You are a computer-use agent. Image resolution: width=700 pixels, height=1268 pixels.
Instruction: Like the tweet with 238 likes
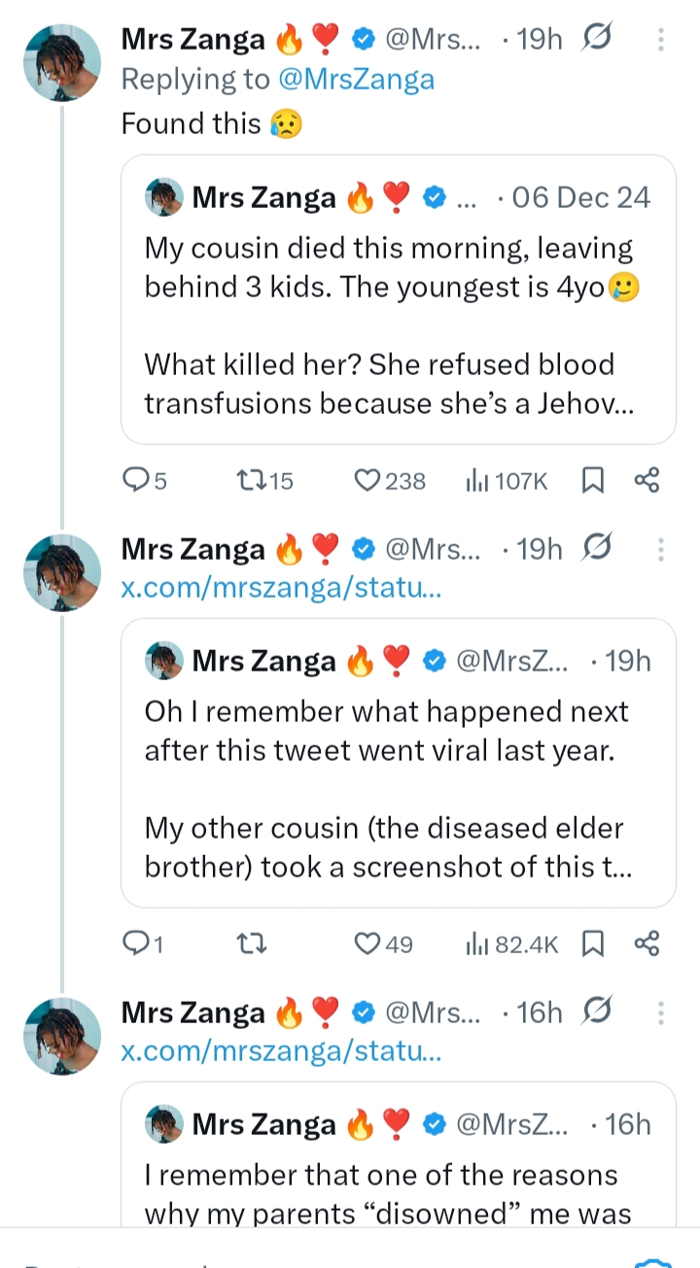tap(367, 480)
